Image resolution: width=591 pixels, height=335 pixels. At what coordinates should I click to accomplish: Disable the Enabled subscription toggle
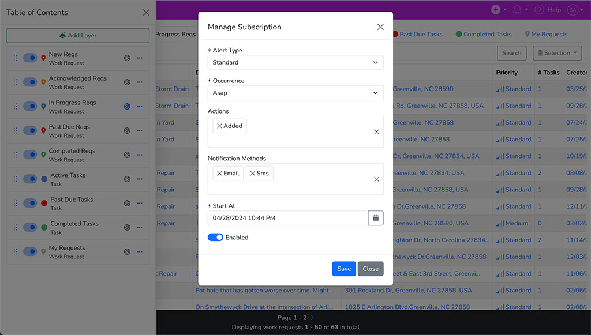point(215,238)
